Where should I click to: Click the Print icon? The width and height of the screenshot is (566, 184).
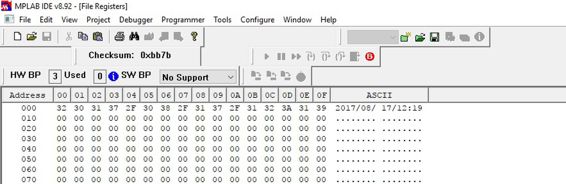[119, 36]
